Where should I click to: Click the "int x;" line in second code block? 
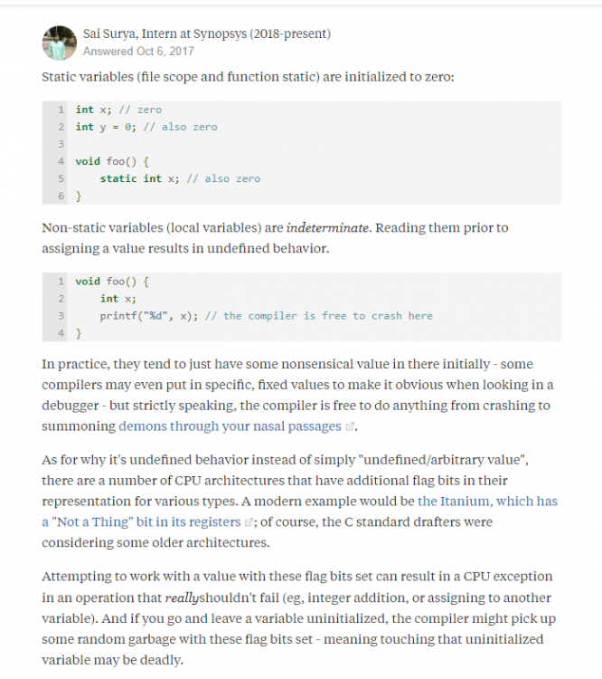118,299
